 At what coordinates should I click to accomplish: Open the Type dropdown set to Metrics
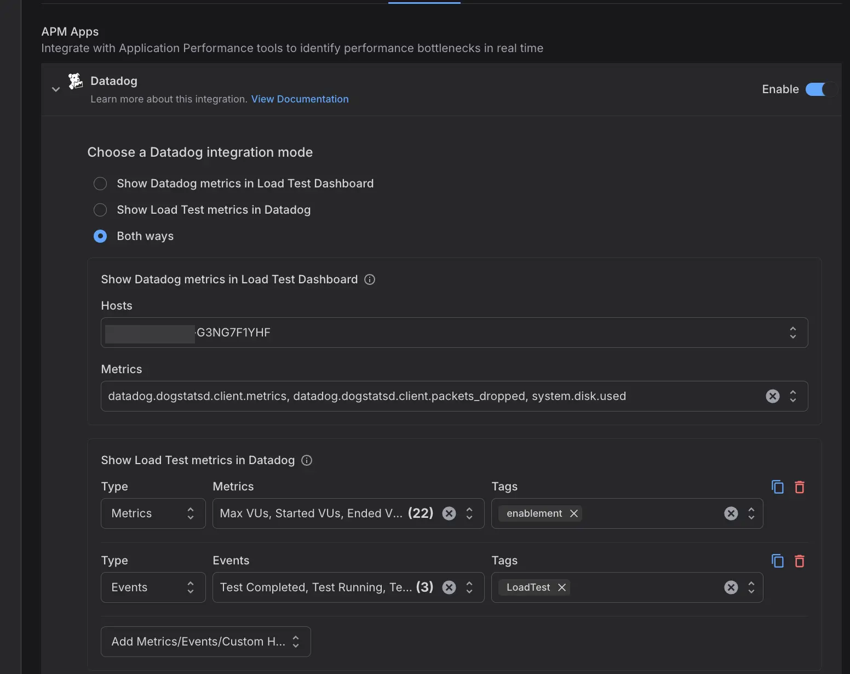(x=153, y=513)
